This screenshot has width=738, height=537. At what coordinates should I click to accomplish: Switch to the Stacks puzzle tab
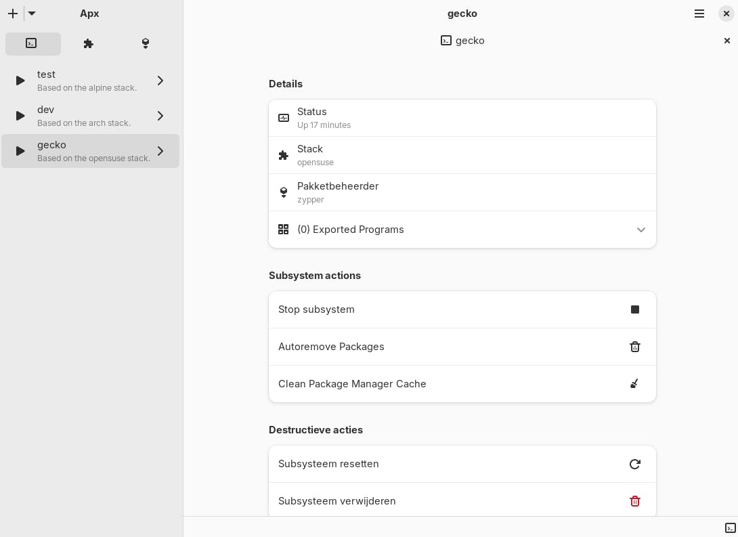click(x=89, y=43)
